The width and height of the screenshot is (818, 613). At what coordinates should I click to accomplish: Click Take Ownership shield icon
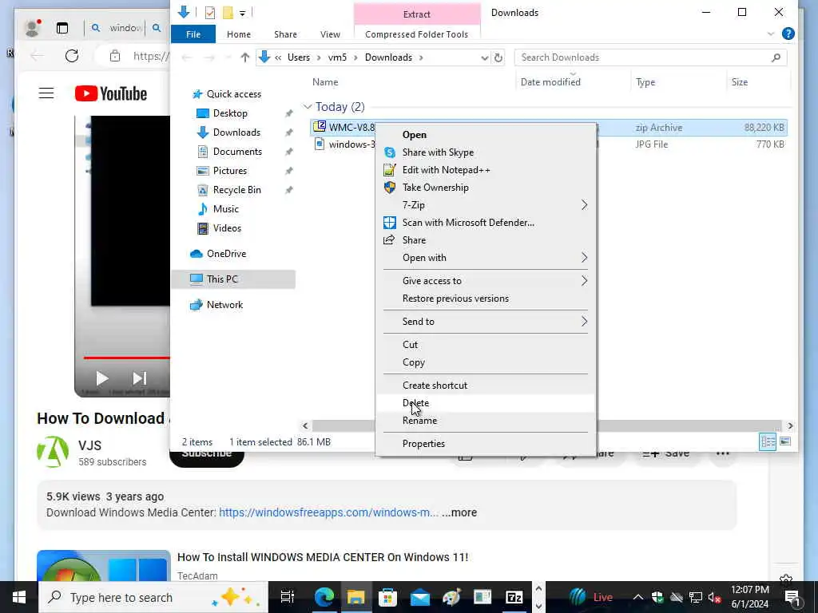[390, 187]
